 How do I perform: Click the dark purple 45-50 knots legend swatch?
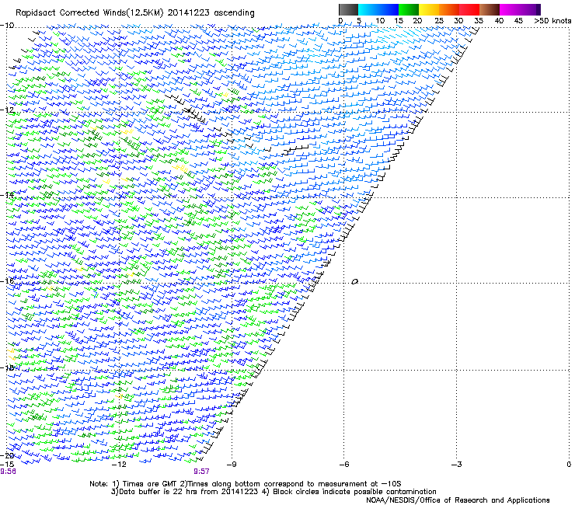[530, 9]
